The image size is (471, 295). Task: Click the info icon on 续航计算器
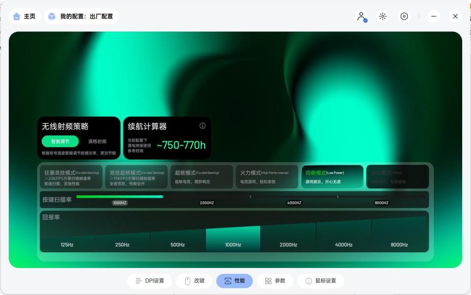(202, 125)
